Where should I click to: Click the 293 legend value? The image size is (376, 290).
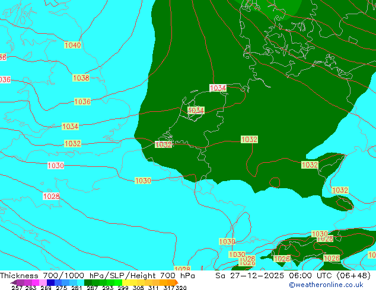107,288
